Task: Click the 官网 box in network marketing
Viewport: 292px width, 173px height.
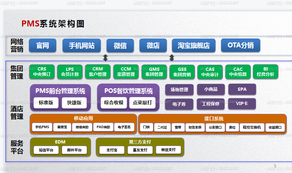Action: (x=42, y=46)
